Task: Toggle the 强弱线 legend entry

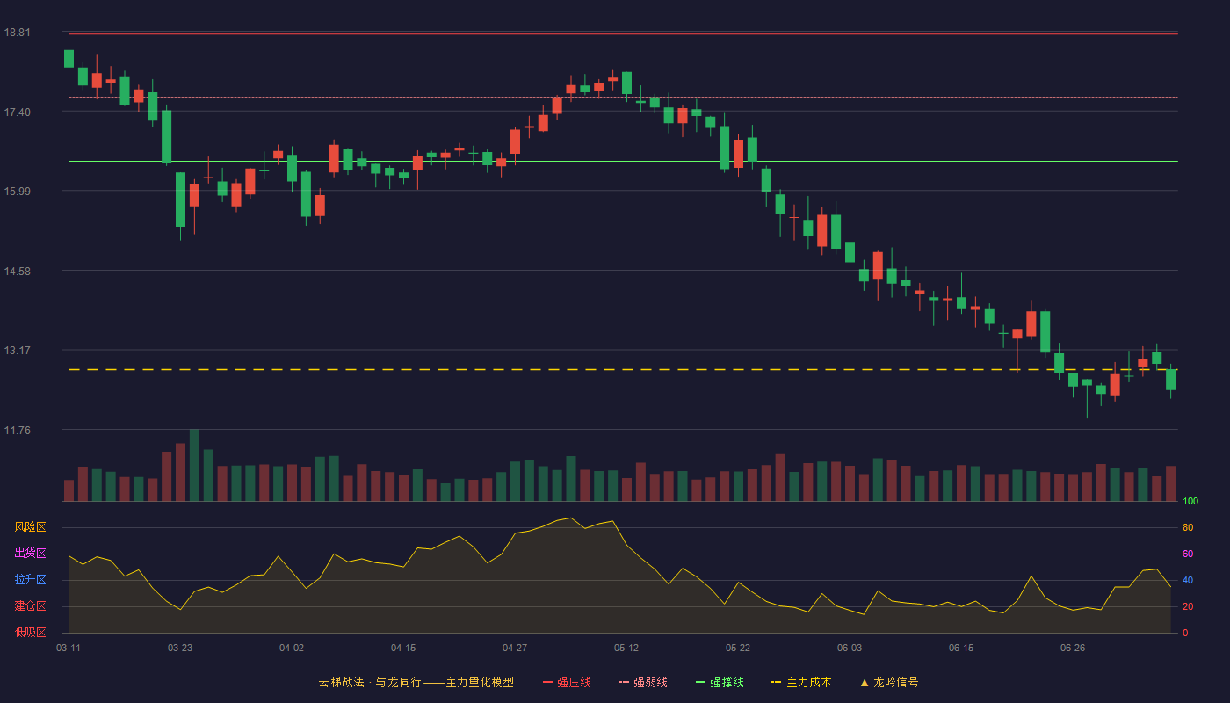Action: [643, 682]
